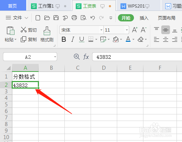Cut selection with the scissors icon
The height and width of the screenshot is (142, 182).
tap(24, 30)
